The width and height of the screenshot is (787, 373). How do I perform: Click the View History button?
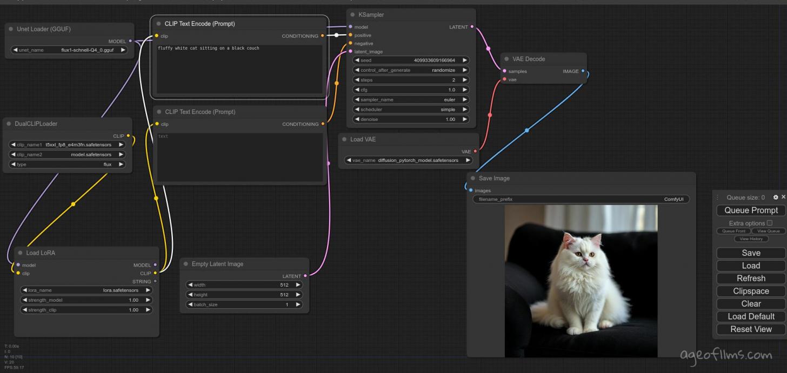pos(751,239)
